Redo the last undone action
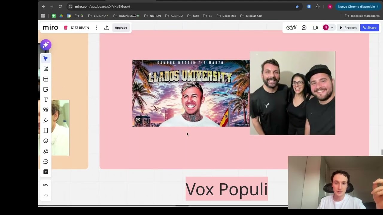 (46, 195)
